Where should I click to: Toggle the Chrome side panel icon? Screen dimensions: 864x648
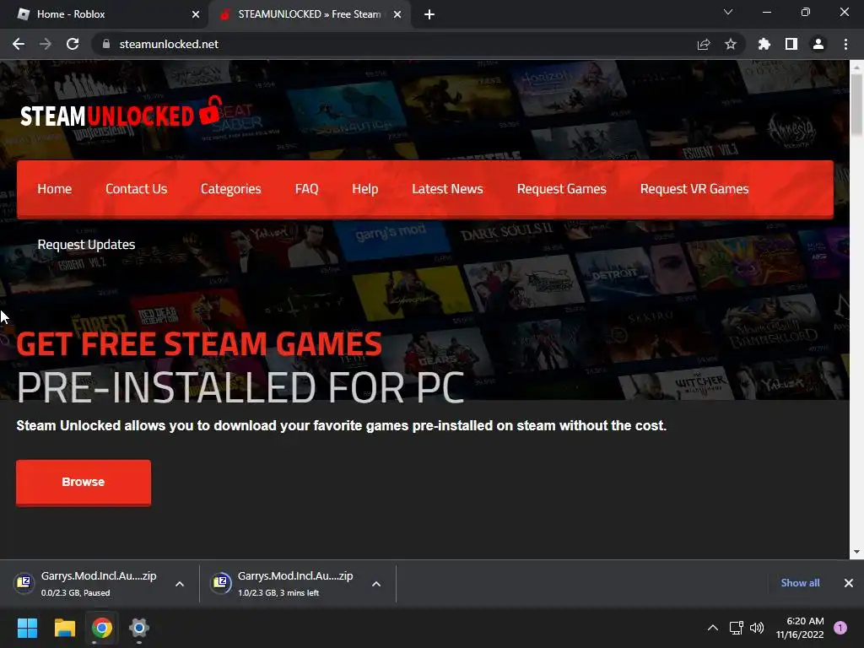(x=791, y=44)
